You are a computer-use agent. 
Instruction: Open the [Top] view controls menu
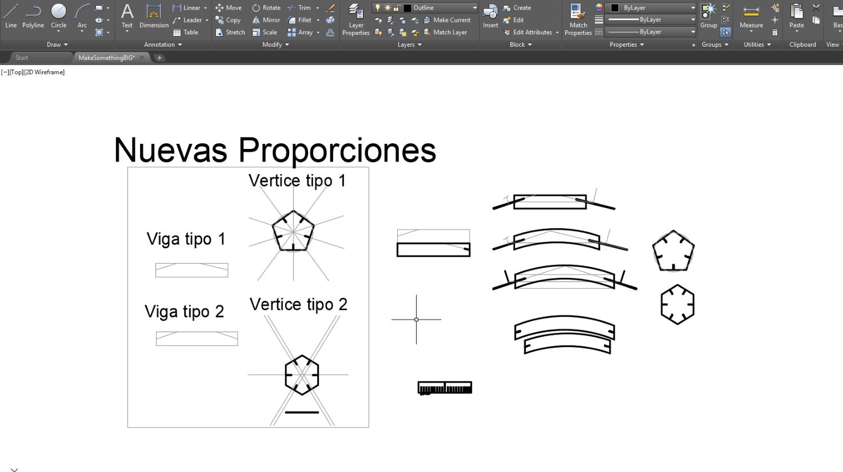point(16,72)
